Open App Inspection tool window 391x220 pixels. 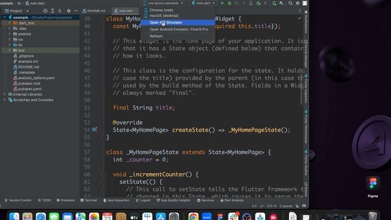pyautogui.click(x=116, y=200)
